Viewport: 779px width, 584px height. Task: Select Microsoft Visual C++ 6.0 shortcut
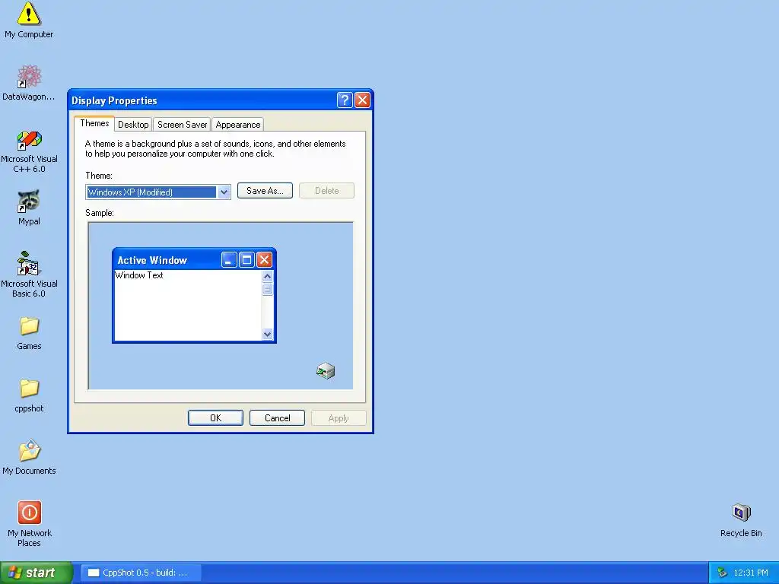coord(29,151)
